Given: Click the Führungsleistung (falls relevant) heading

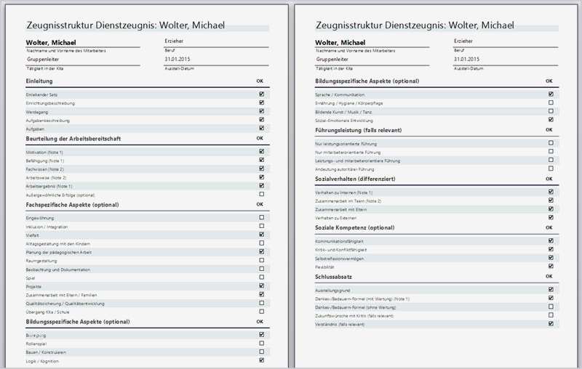Looking at the screenshot, I should coord(358,130).
